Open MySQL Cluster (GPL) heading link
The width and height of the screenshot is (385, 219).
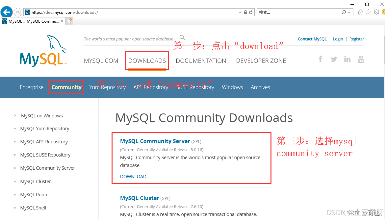pyautogui.click(x=140, y=198)
